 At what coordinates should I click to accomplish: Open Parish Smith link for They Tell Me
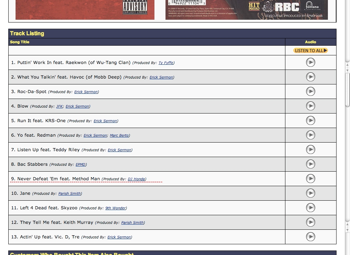coord(132,223)
